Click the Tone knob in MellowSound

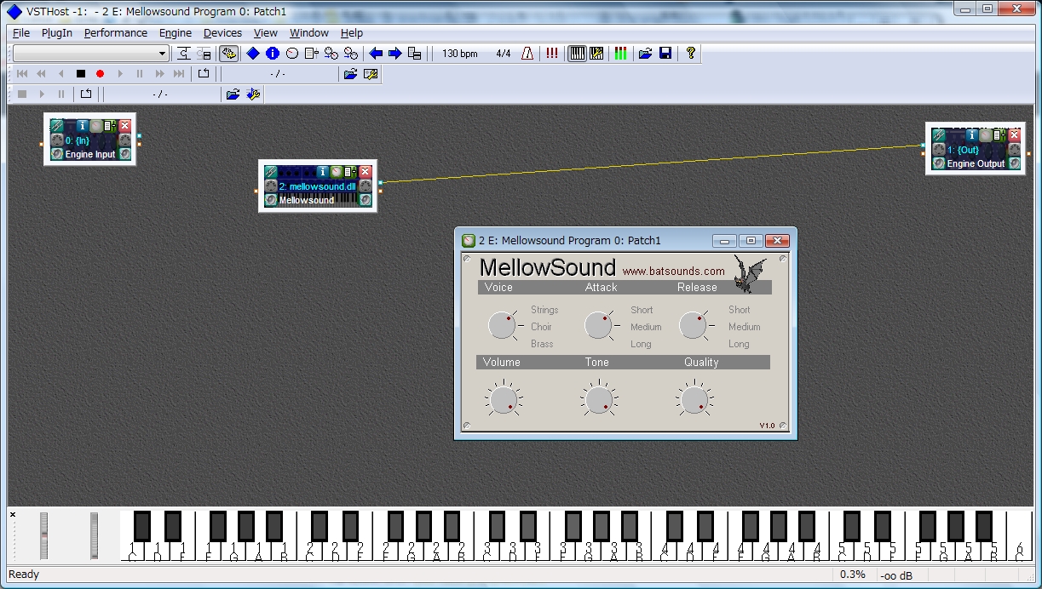coord(598,399)
